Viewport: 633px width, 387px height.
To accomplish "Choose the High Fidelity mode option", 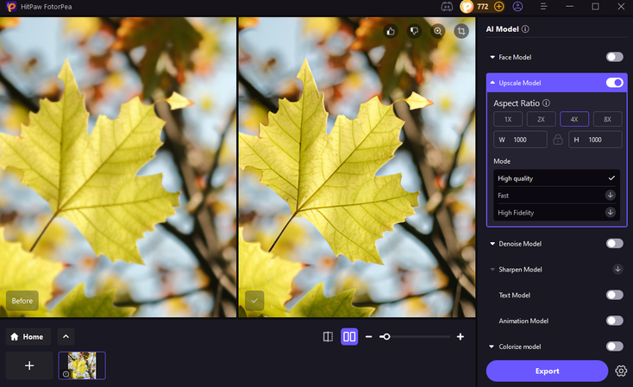I will 555,212.
